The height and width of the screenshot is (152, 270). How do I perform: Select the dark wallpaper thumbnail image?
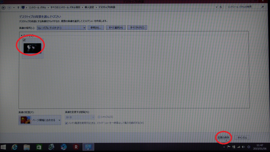pyautogui.click(x=32, y=48)
